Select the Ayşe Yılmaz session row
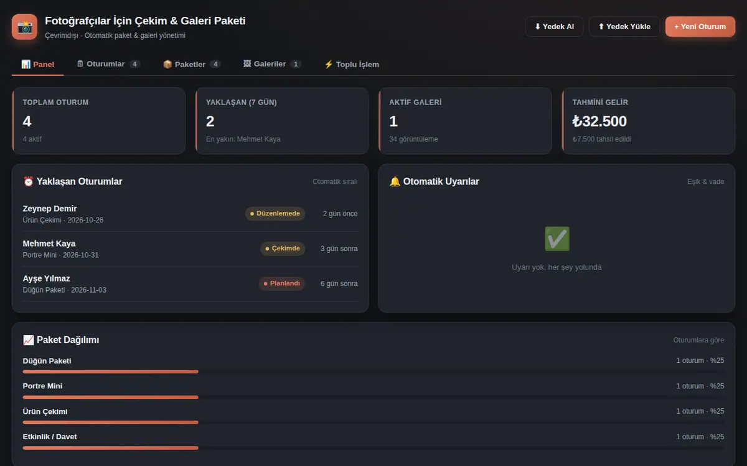Screen dimensions: 747x466 tap(190, 284)
